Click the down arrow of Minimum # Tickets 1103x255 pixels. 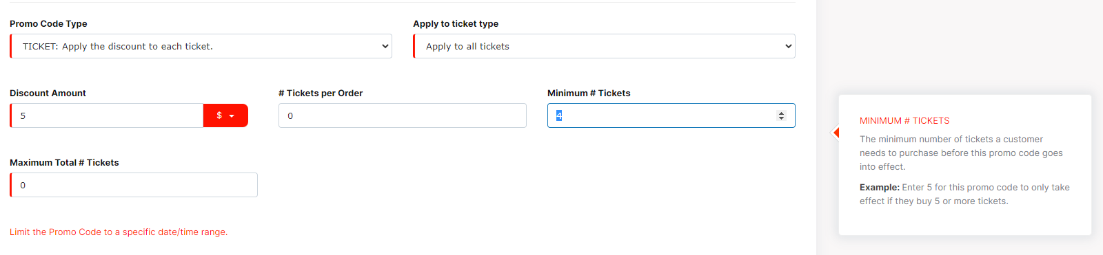click(x=781, y=118)
